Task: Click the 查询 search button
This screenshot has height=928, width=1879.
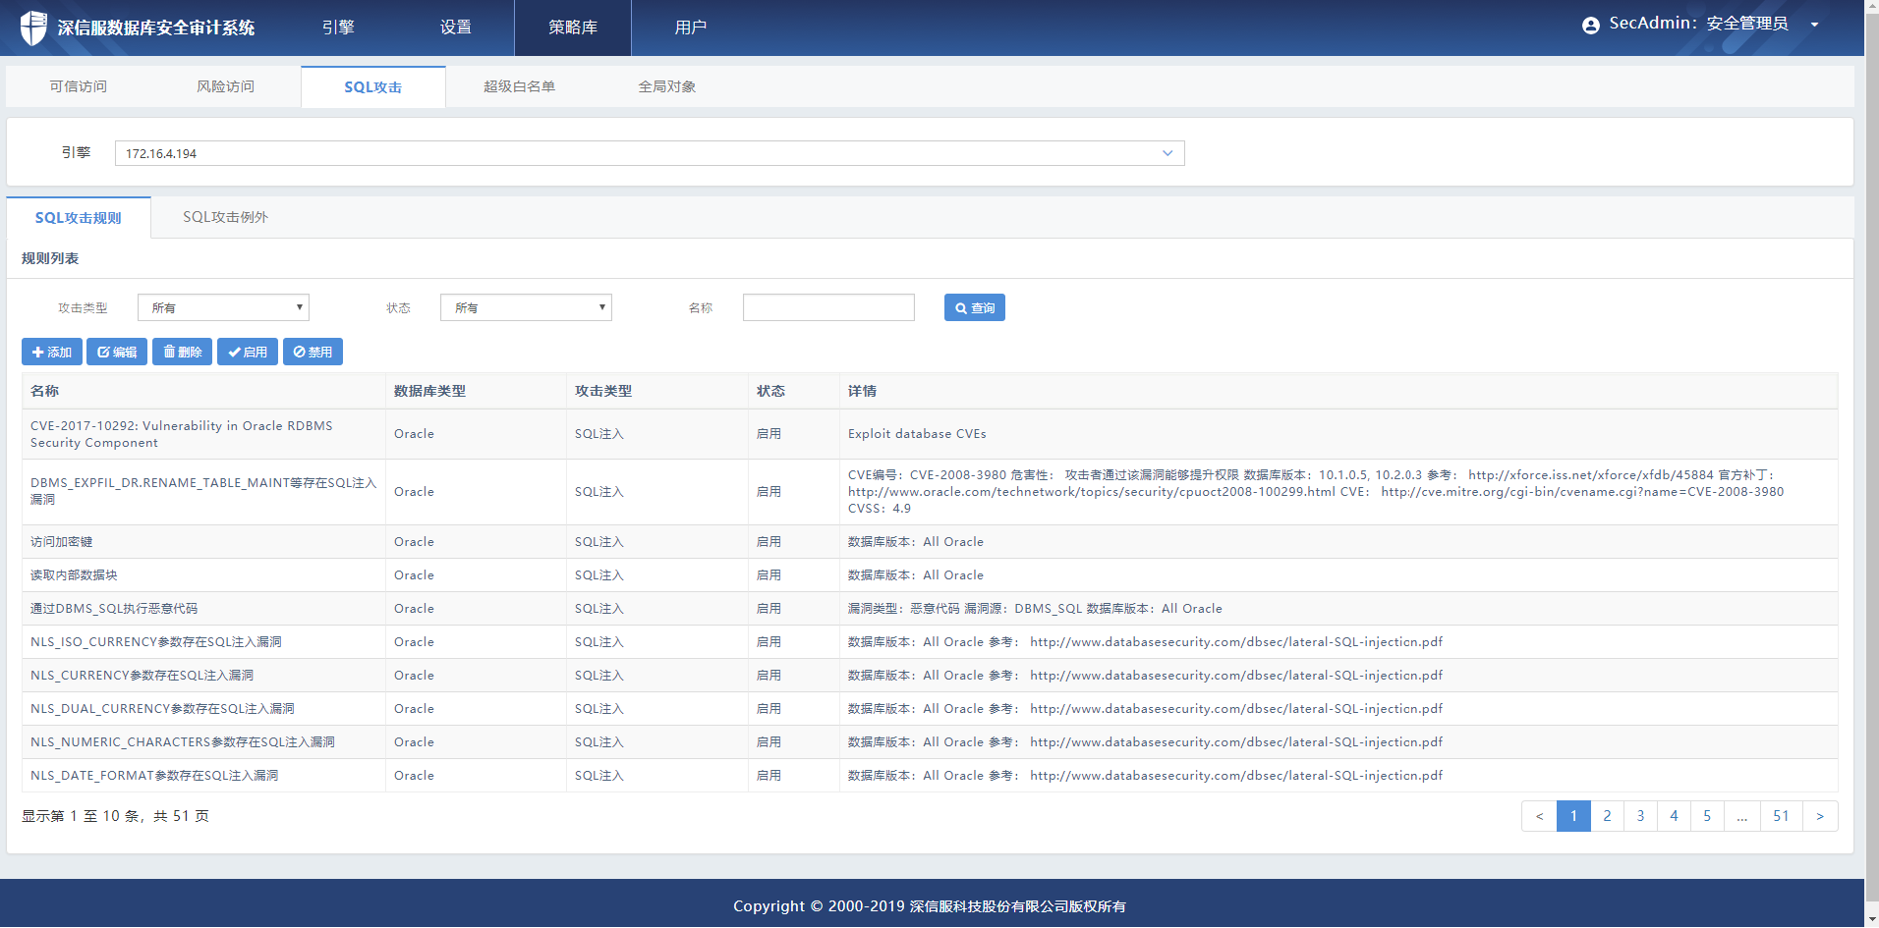Action: 974,308
